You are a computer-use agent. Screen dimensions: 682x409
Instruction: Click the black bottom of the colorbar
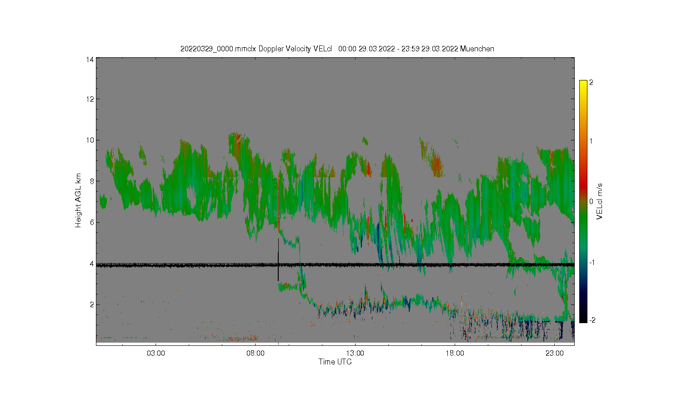click(x=583, y=318)
